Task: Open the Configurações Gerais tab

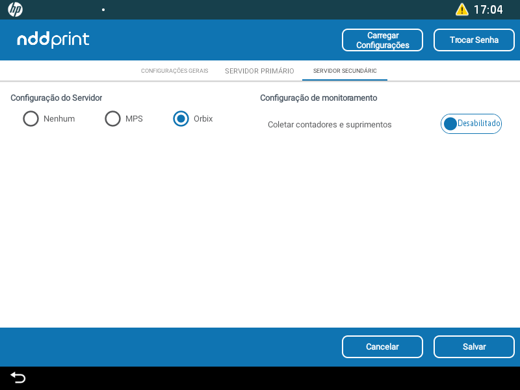Action: (174, 71)
